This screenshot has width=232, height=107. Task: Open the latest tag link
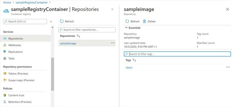(129, 68)
